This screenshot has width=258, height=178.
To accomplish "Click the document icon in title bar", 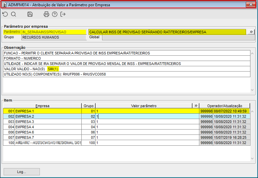I will tap(4, 5).
